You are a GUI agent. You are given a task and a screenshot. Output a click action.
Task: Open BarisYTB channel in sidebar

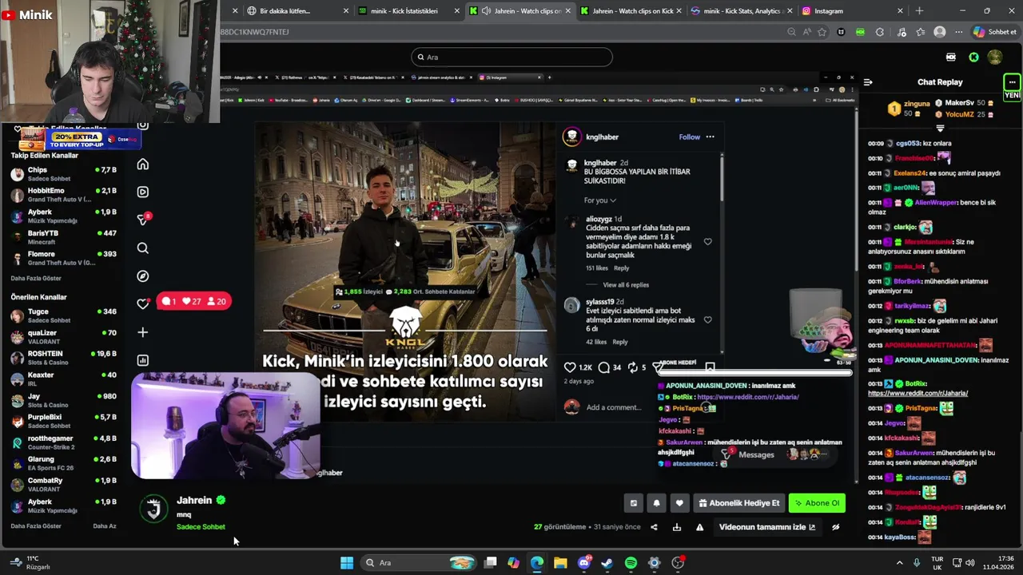pos(64,237)
